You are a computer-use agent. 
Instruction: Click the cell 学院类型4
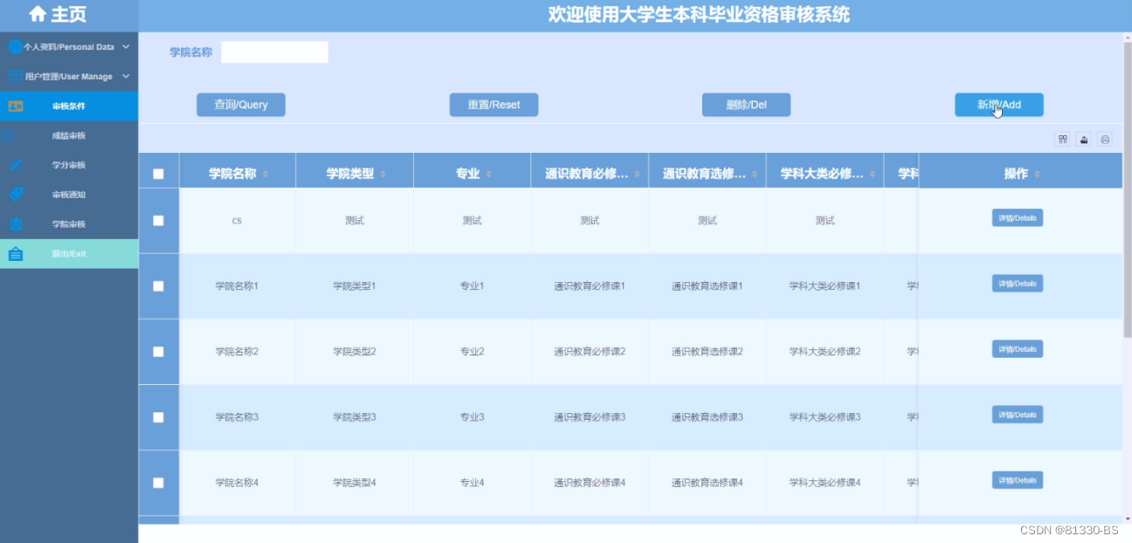click(354, 483)
